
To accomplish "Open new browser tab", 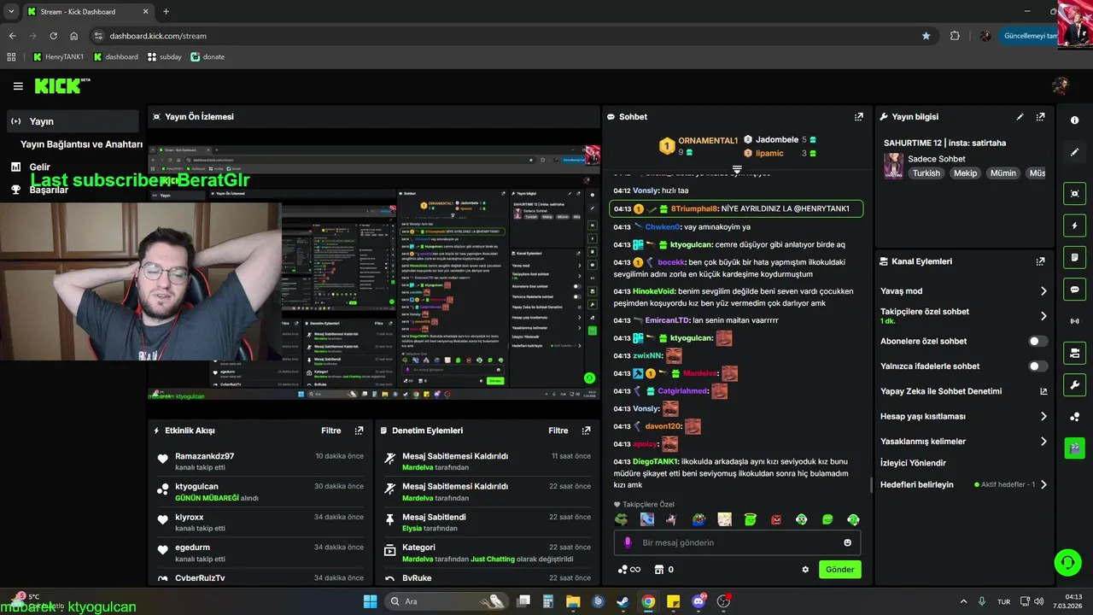I will click(x=166, y=12).
